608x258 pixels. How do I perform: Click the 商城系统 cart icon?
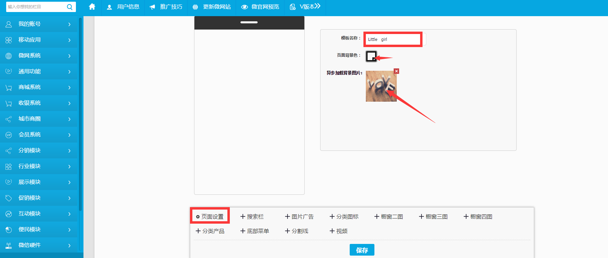pyautogui.click(x=9, y=87)
